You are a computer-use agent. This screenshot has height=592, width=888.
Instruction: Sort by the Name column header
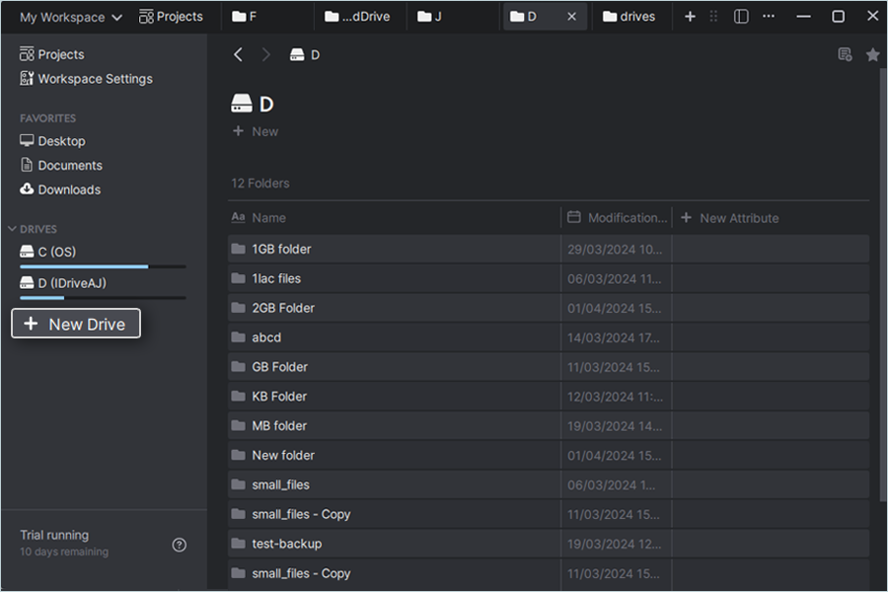[259, 218]
